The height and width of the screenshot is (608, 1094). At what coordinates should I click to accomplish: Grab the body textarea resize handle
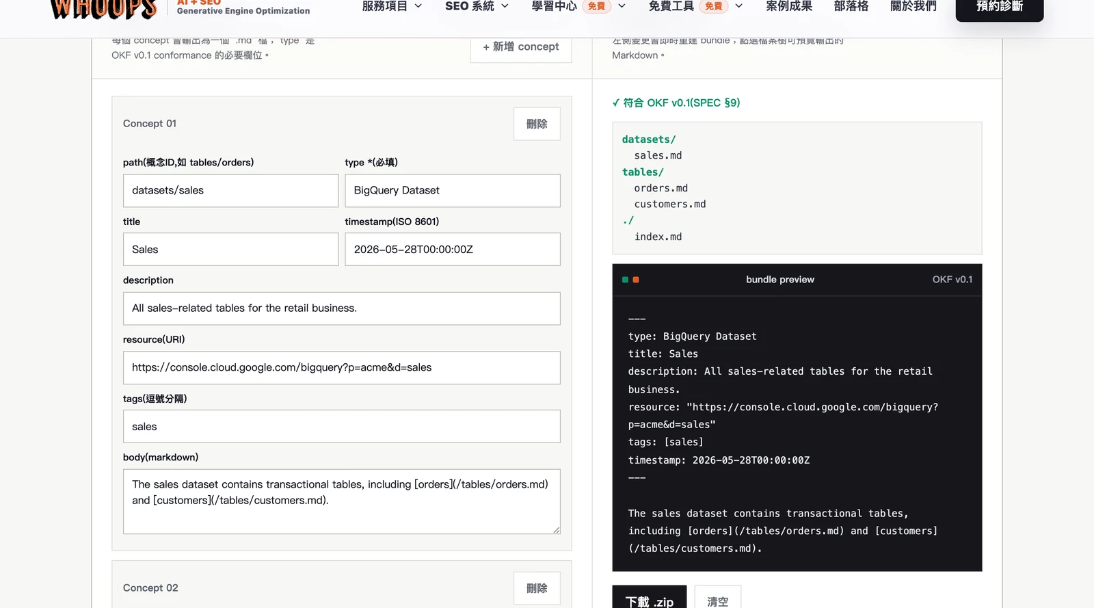tap(556, 529)
